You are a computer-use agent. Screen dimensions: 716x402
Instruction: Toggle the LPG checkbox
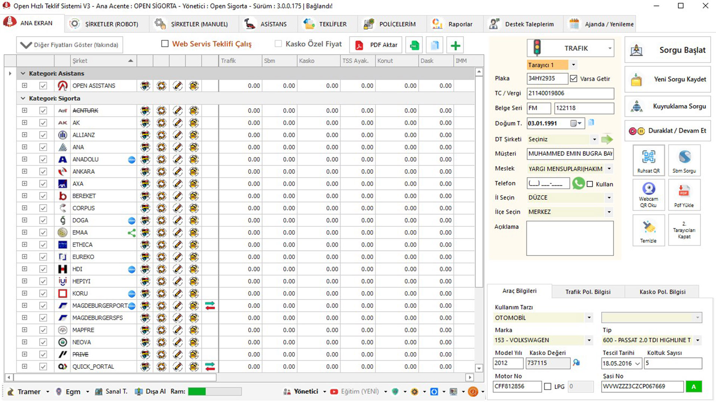(548, 386)
